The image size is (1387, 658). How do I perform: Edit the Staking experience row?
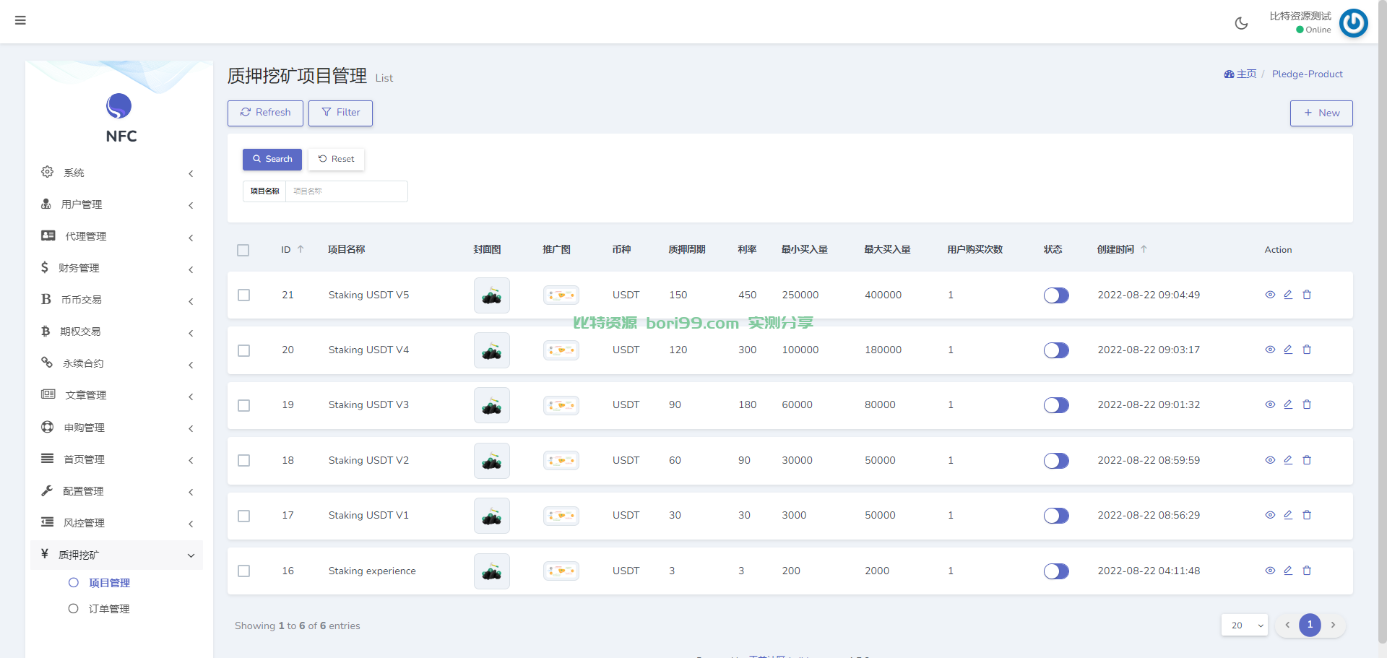pyautogui.click(x=1288, y=571)
